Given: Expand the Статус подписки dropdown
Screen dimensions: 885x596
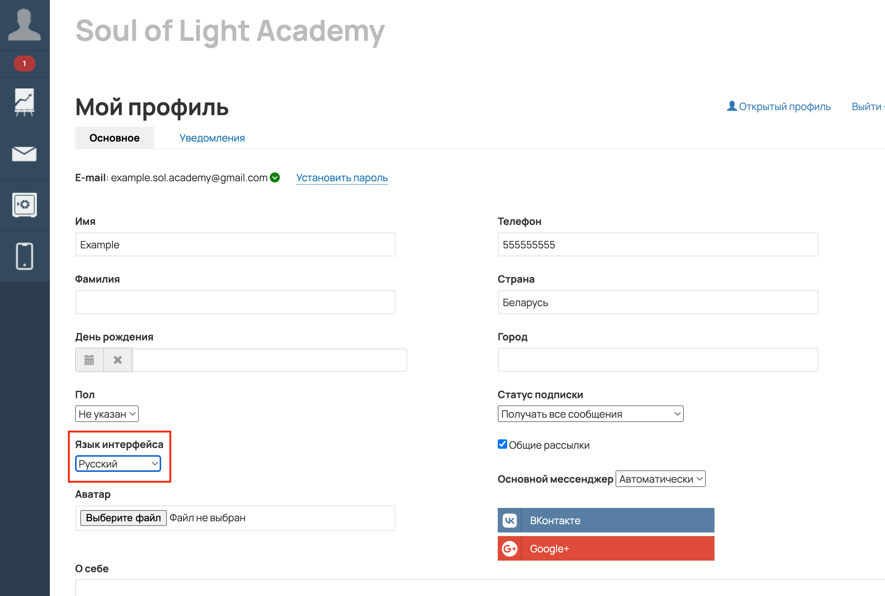Looking at the screenshot, I should [590, 414].
